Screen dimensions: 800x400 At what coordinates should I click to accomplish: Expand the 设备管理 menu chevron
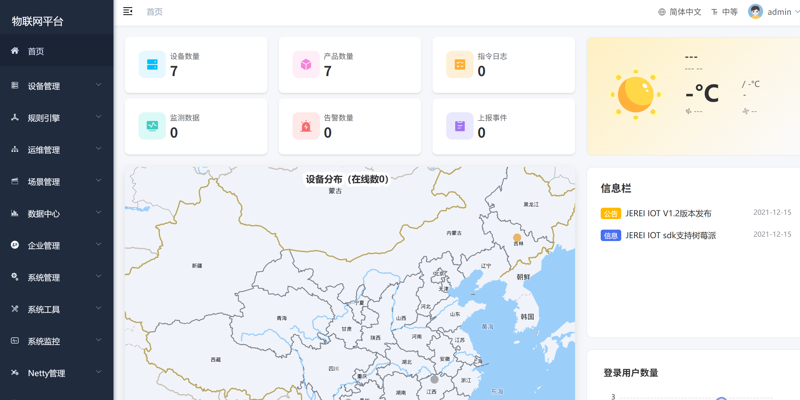99,84
